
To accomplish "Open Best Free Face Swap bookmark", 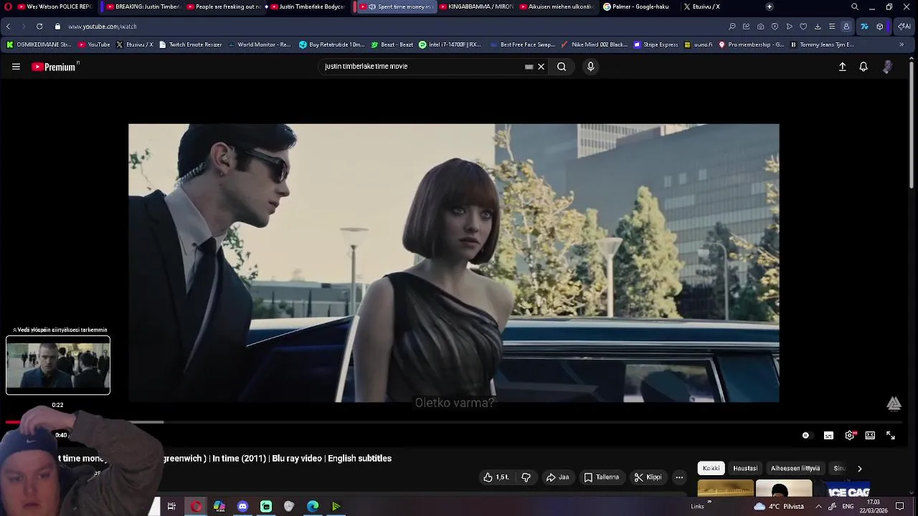I will pos(524,44).
